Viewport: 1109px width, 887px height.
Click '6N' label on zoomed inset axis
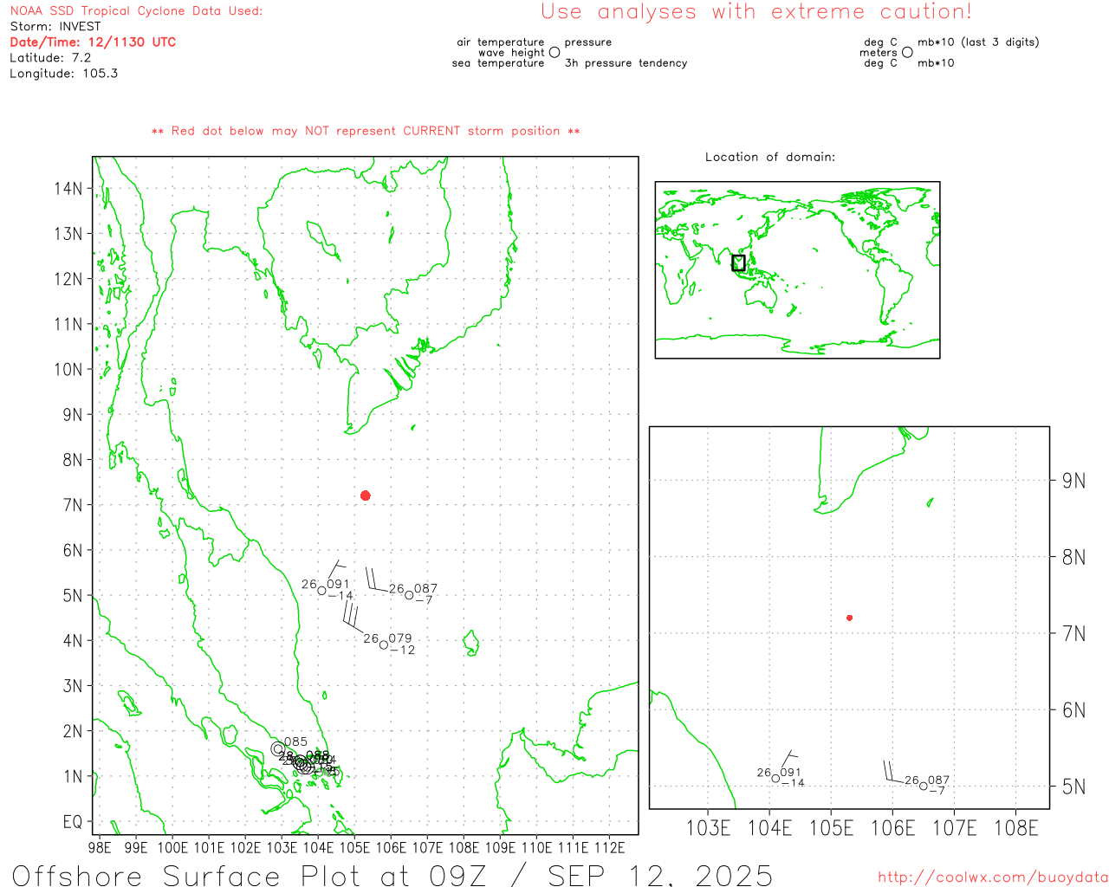point(1073,710)
